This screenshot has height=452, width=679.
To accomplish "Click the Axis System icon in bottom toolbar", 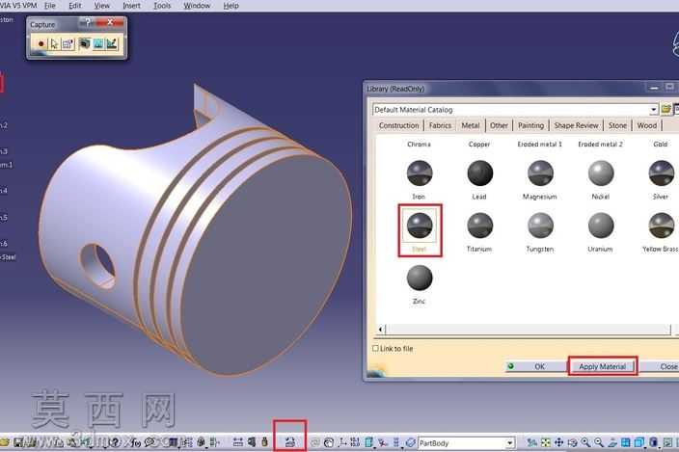I will coord(343,442).
